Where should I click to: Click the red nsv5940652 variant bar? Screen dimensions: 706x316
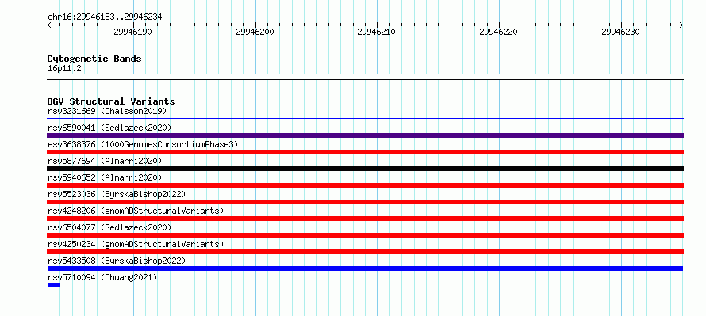pyautogui.click(x=366, y=185)
